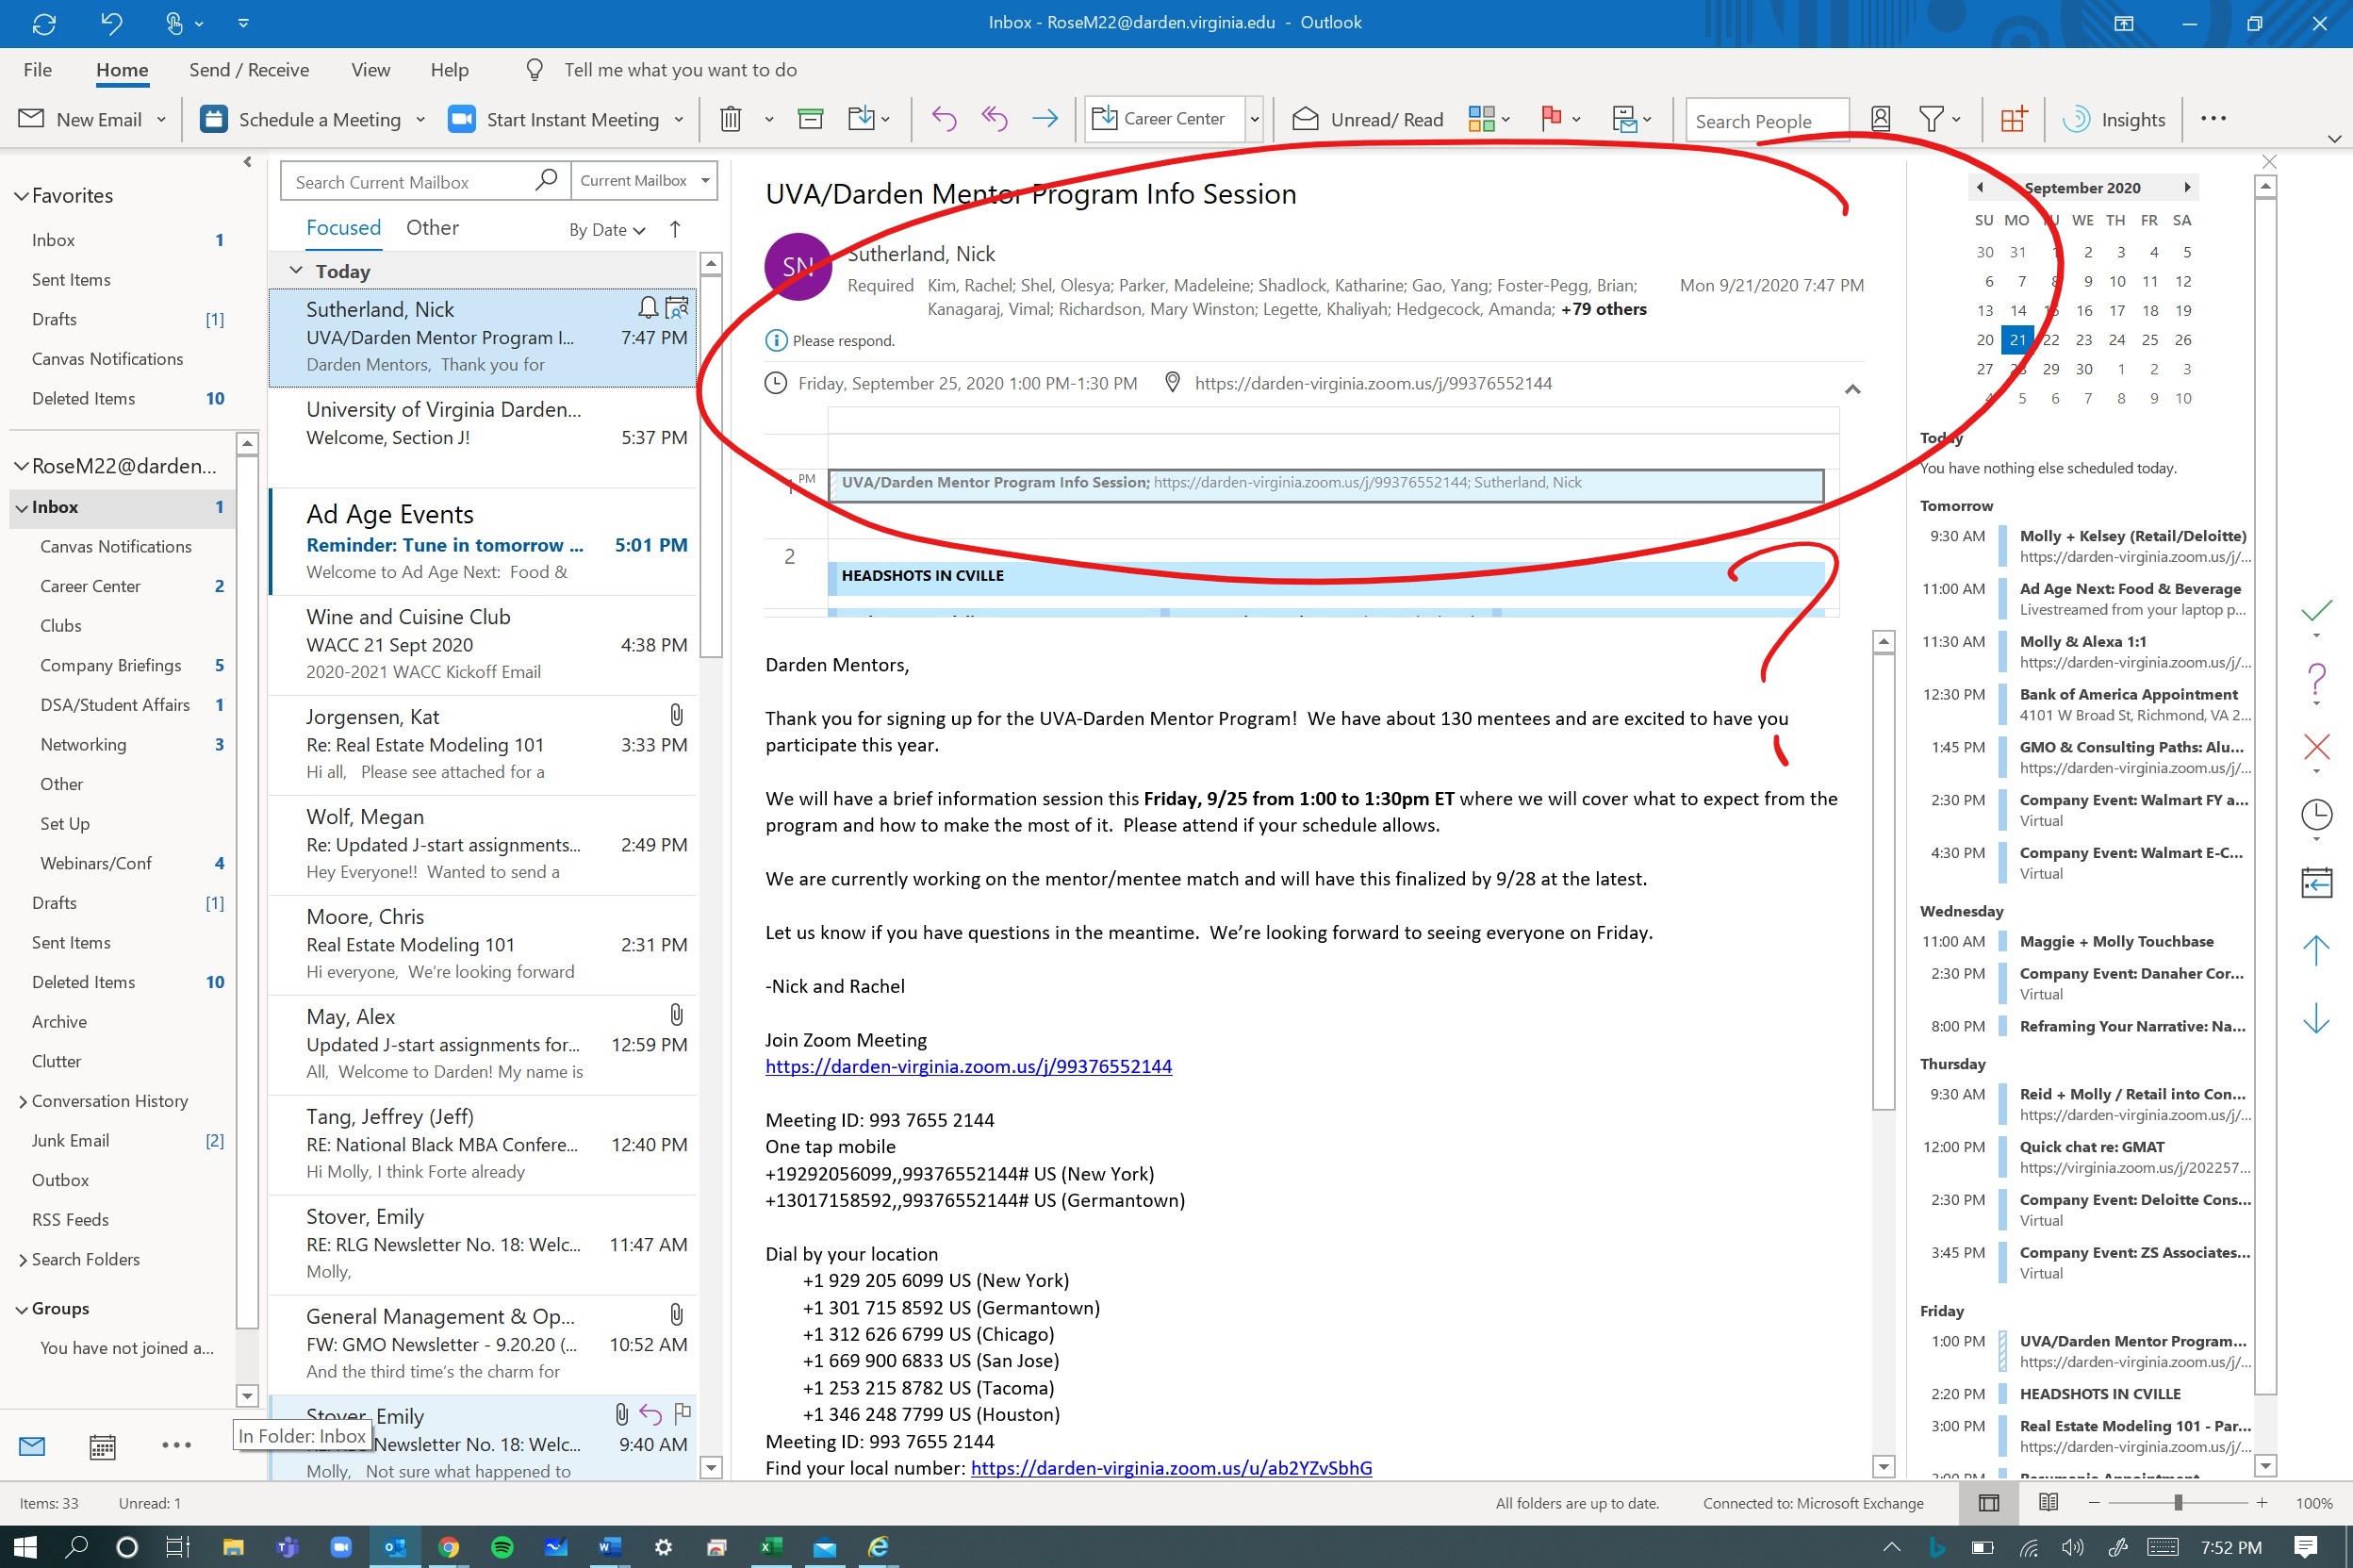This screenshot has width=2353, height=1568.
Task: Click the zoom slider in status bar
Action: tap(2178, 1502)
